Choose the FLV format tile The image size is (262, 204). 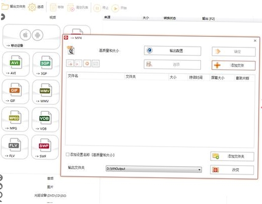(x=15, y=147)
